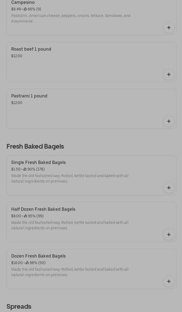Image resolution: width=182 pixels, height=312 pixels.
Task: Click the $12.00 price under Roast beef
Action: point(17,56)
